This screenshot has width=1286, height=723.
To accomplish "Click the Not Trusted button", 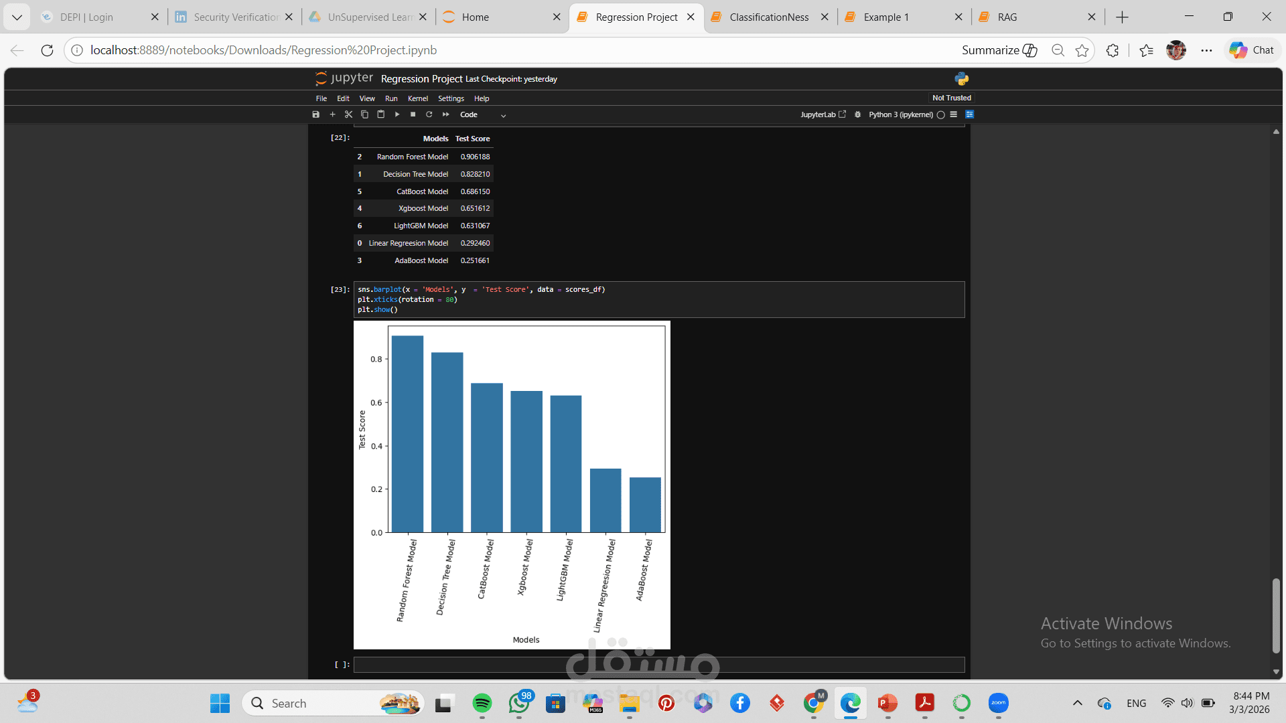I will point(951,98).
